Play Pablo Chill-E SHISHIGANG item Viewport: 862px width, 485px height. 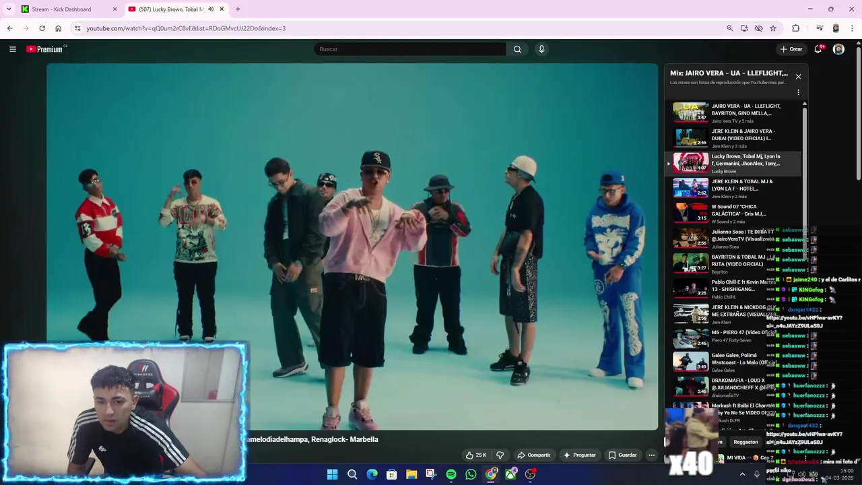coord(734,289)
